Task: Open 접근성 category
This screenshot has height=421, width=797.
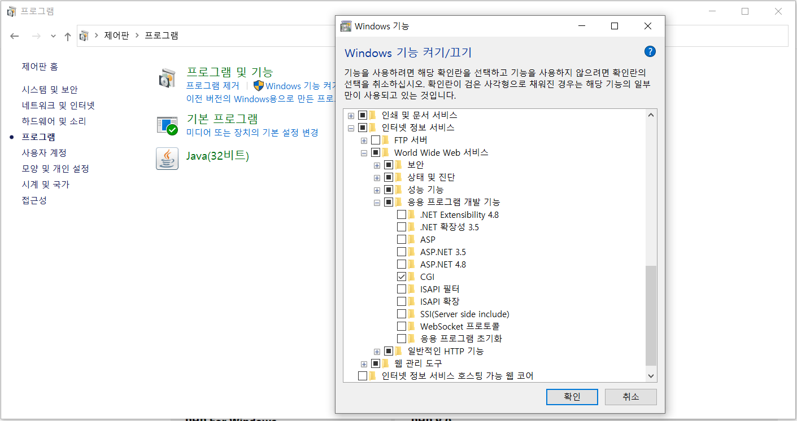Action: 34,200
